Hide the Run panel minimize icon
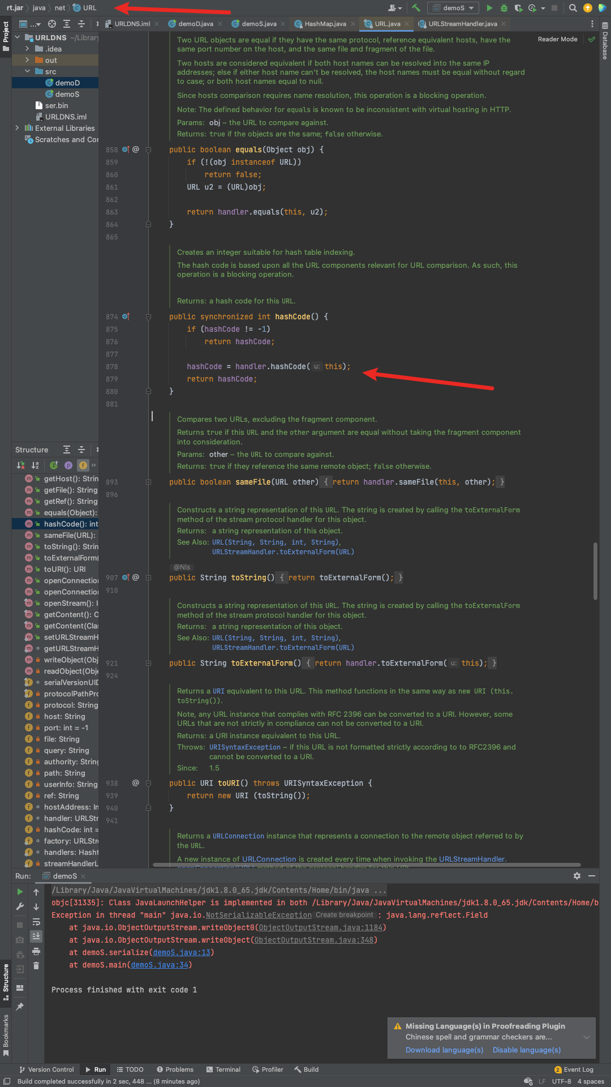The height and width of the screenshot is (1087, 611). pos(592,876)
